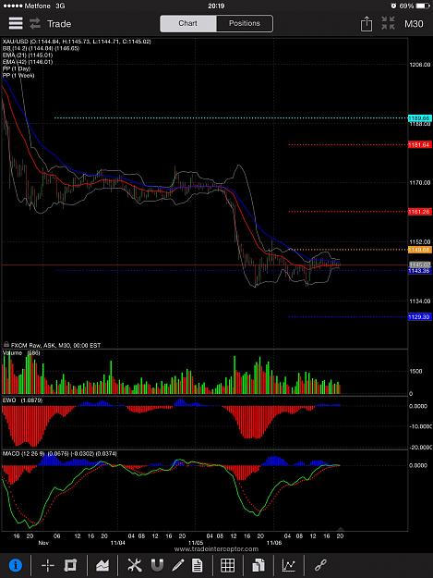Select the XAU/USD symbol header line
Screen dimensions: 433x578
[x=77, y=42]
